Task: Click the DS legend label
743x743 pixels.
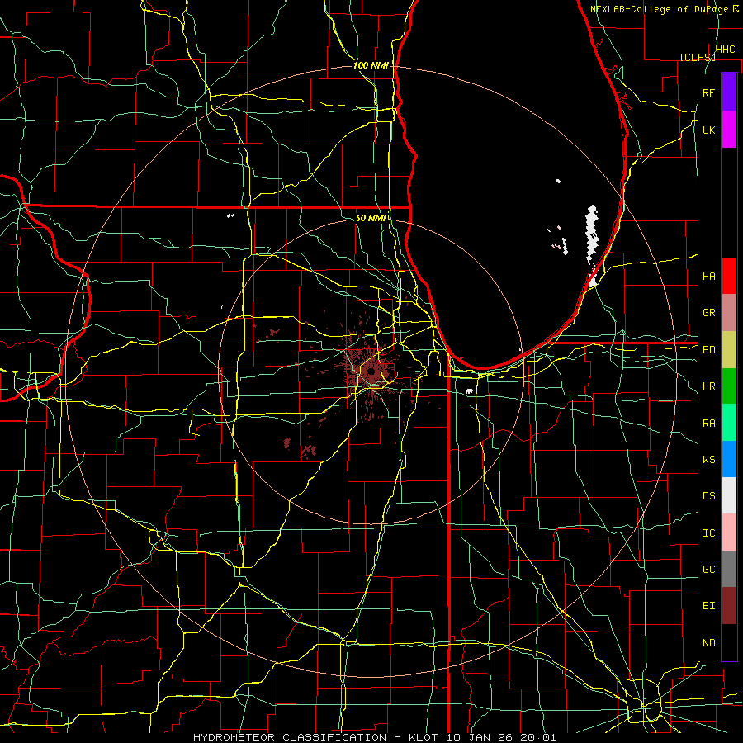Action: point(708,496)
